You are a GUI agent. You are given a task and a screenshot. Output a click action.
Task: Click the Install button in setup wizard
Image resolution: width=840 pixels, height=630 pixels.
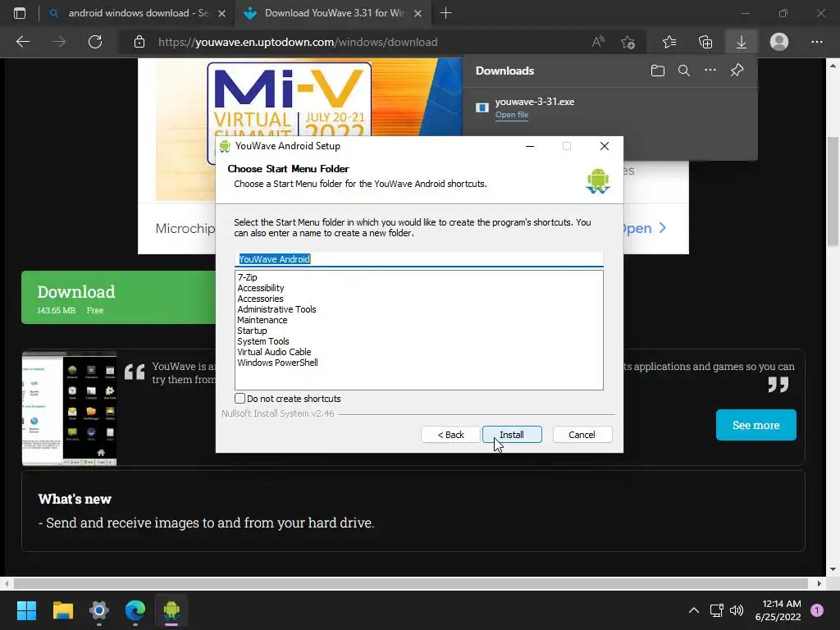[512, 435]
